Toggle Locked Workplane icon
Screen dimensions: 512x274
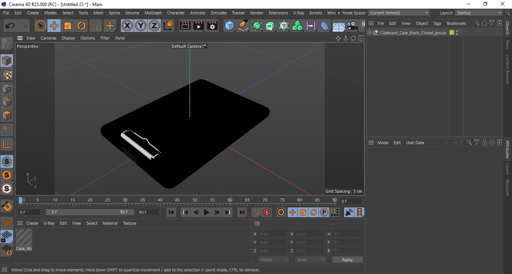pyautogui.click(x=7, y=236)
